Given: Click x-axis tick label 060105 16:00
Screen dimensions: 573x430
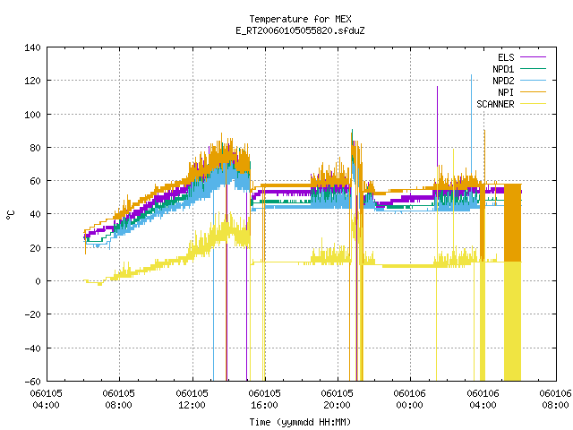Looking at the screenshot, I should click(265, 400).
